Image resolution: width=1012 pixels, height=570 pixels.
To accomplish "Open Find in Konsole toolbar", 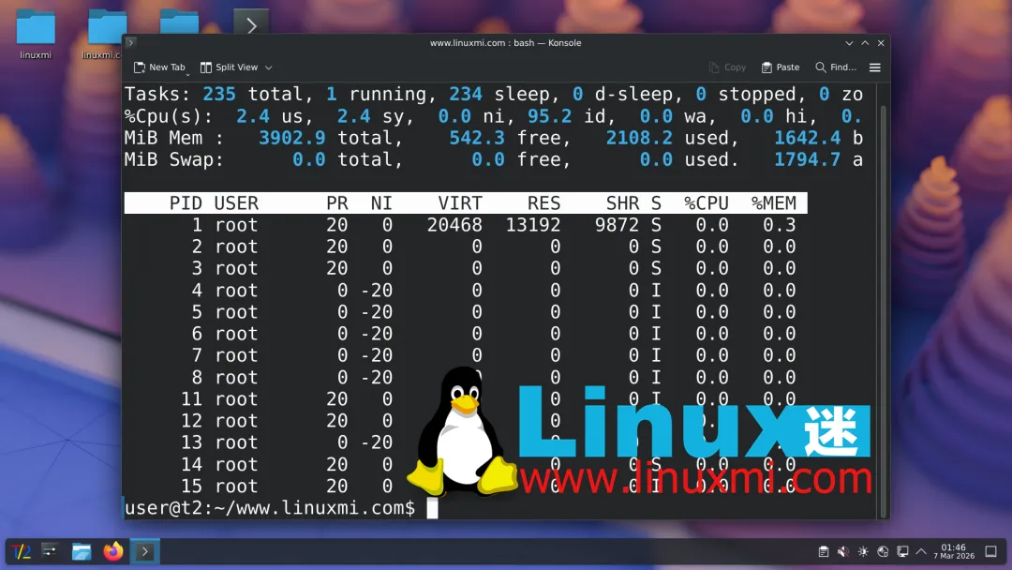I will (x=836, y=67).
